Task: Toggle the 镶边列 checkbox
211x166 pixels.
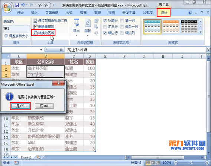Action: 122,33
